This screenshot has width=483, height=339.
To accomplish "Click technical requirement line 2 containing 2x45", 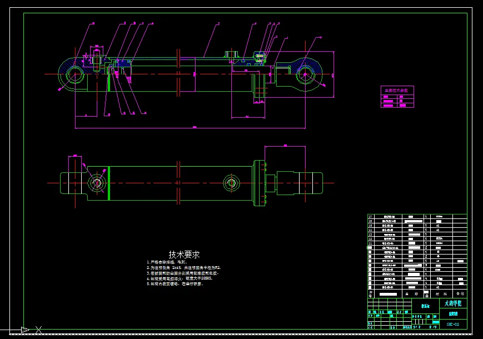I will pyautogui.click(x=183, y=268).
